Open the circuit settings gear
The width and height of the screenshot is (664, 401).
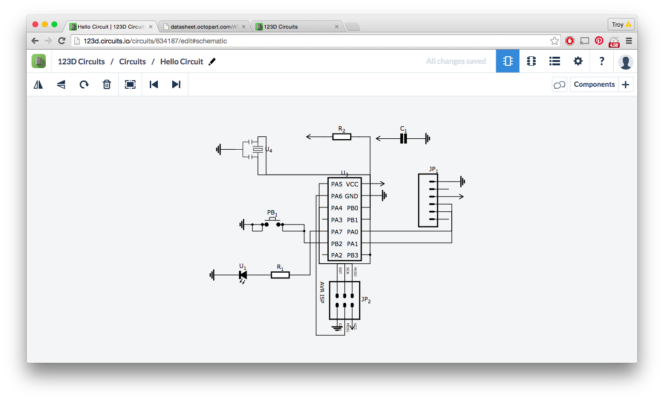(x=578, y=61)
